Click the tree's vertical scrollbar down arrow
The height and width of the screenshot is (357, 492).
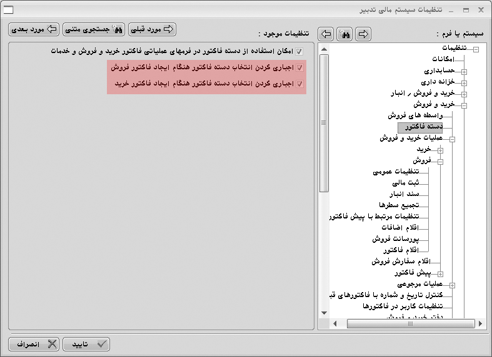[x=324, y=312]
